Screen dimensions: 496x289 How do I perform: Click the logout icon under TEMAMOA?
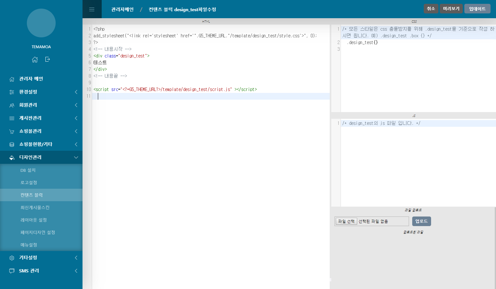tap(48, 59)
